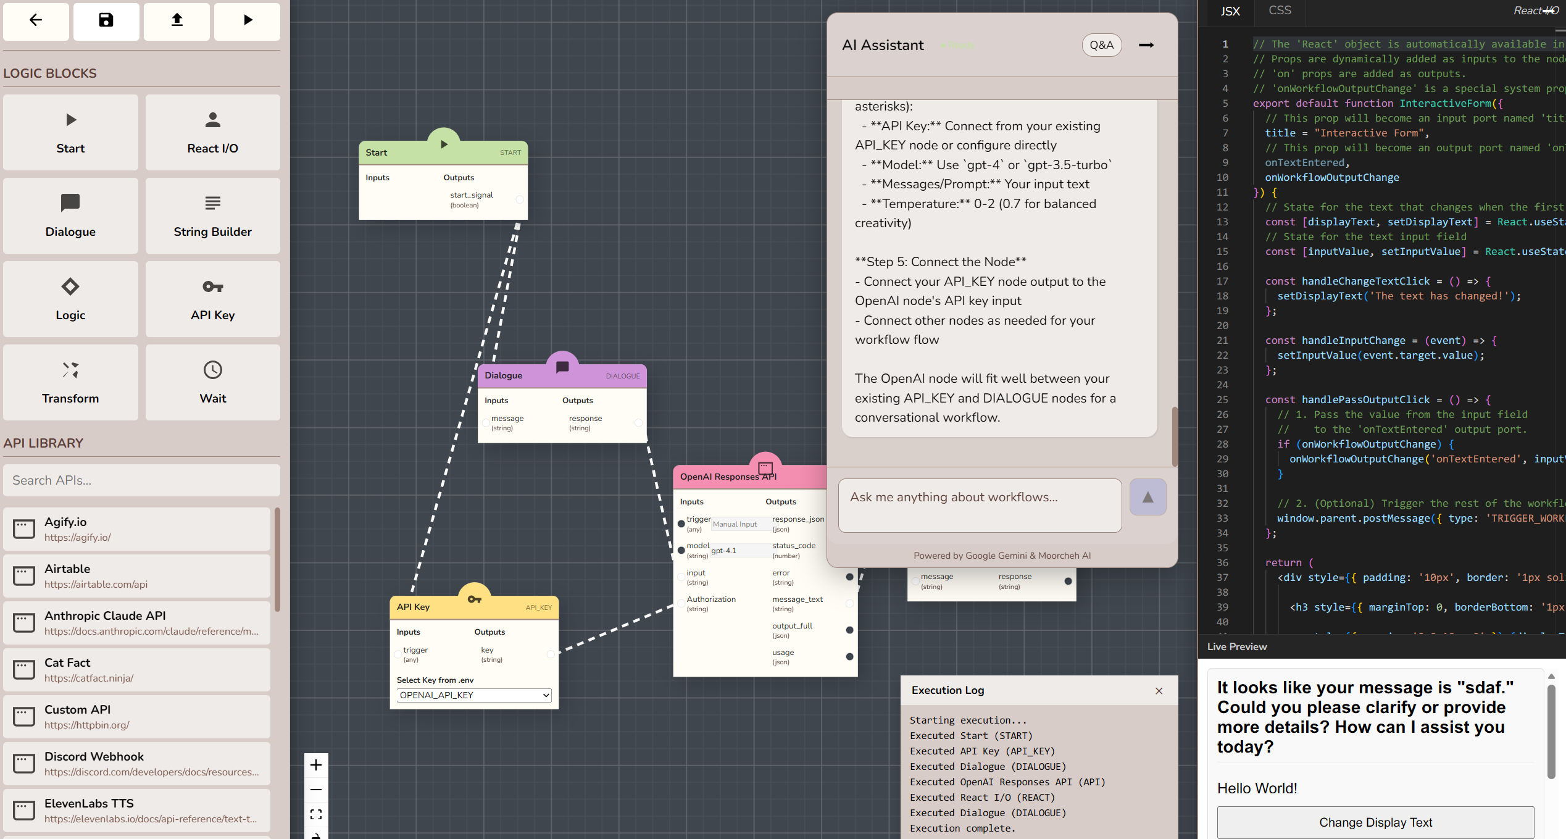1566x839 pixels.
Task: Open the Anthropic Claude API entry
Action: (137, 623)
